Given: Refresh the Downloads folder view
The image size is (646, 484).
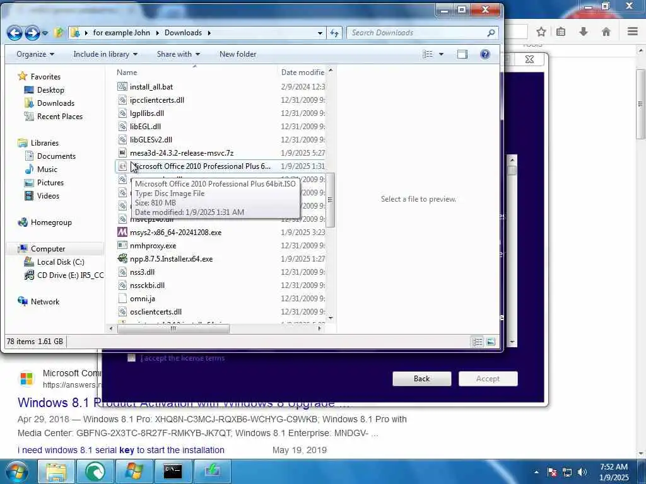Looking at the screenshot, I should tap(334, 33).
